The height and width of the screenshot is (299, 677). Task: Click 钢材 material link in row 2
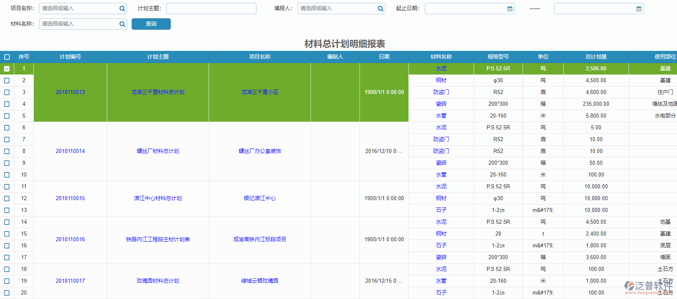441,81
